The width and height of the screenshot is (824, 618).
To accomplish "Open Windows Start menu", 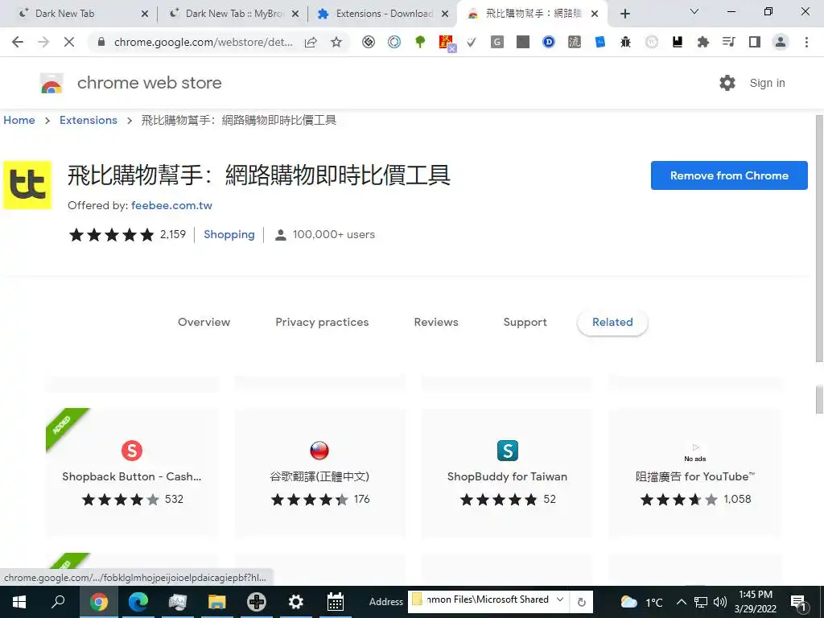I will [19, 602].
